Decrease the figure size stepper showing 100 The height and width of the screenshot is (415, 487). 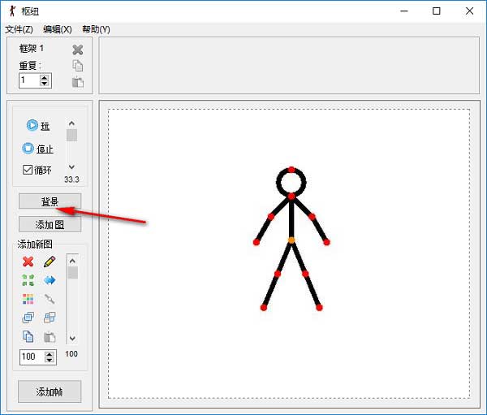pyautogui.click(x=50, y=360)
